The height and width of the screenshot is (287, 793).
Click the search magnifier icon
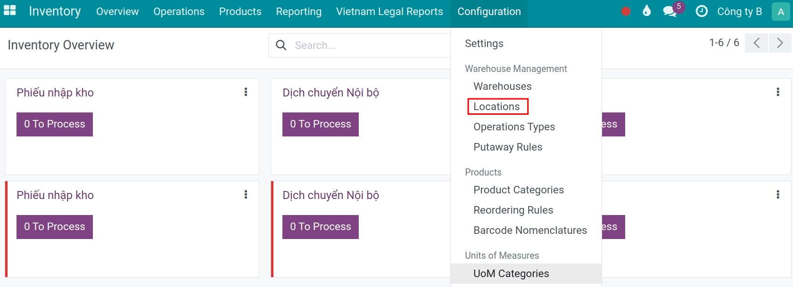pos(281,45)
